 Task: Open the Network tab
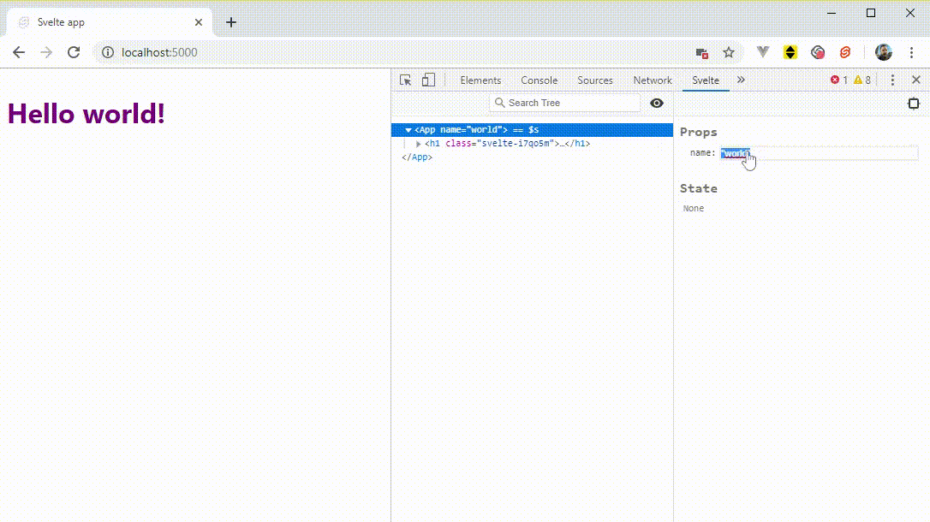pyautogui.click(x=653, y=80)
